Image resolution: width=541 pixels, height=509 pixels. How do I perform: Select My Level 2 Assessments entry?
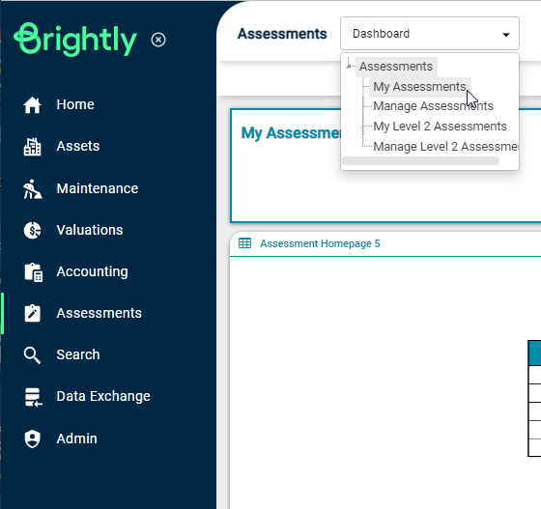pos(440,127)
